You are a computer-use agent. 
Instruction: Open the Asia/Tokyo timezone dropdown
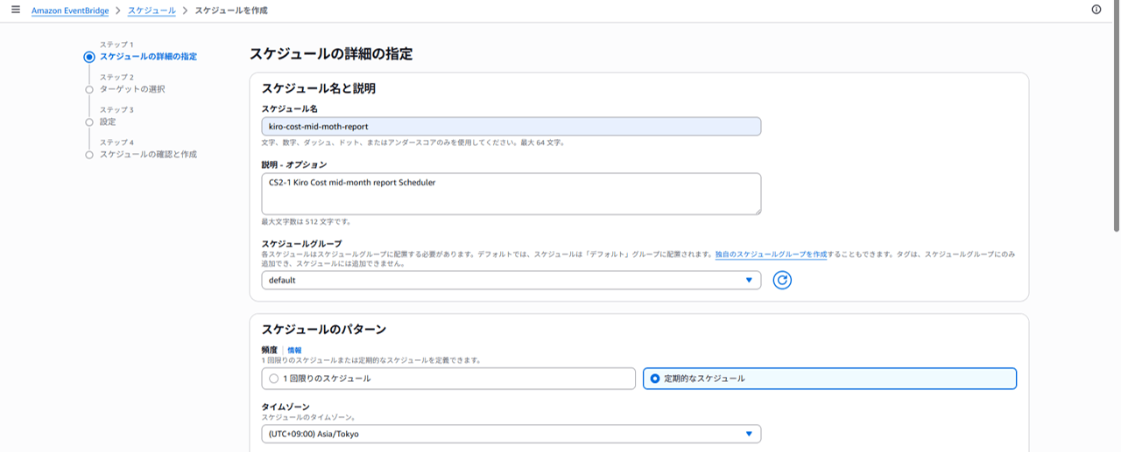tap(511, 434)
